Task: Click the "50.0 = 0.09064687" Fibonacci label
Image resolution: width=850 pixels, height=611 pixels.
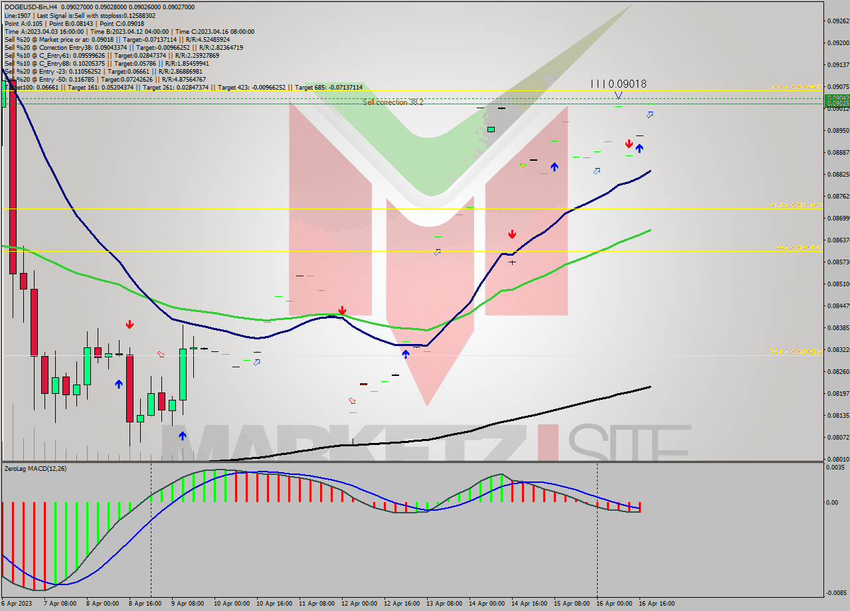Action: [x=796, y=87]
